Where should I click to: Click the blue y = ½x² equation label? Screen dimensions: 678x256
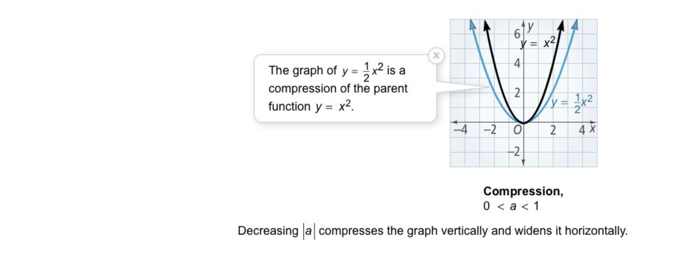572,103
